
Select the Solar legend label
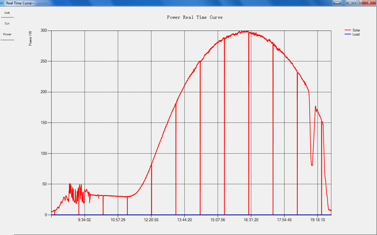[356, 30]
